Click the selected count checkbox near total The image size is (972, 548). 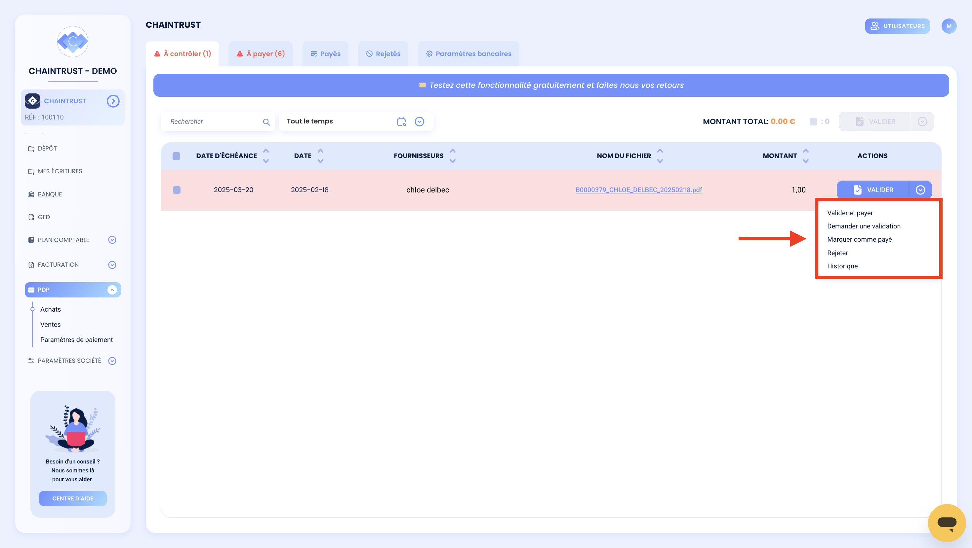[x=813, y=121]
